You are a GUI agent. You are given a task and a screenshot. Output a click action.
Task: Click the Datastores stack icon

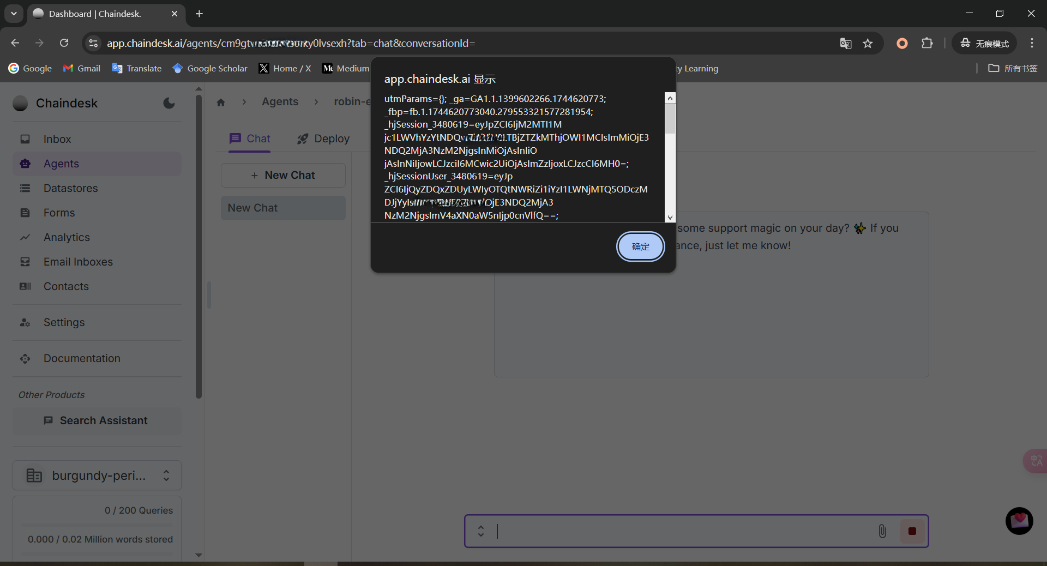pos(25,188)
